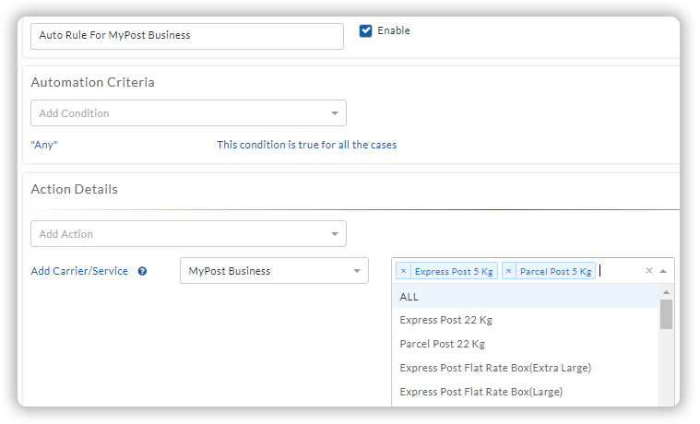Click the rule name input field
Screen dimensions: 700x424
187,36
